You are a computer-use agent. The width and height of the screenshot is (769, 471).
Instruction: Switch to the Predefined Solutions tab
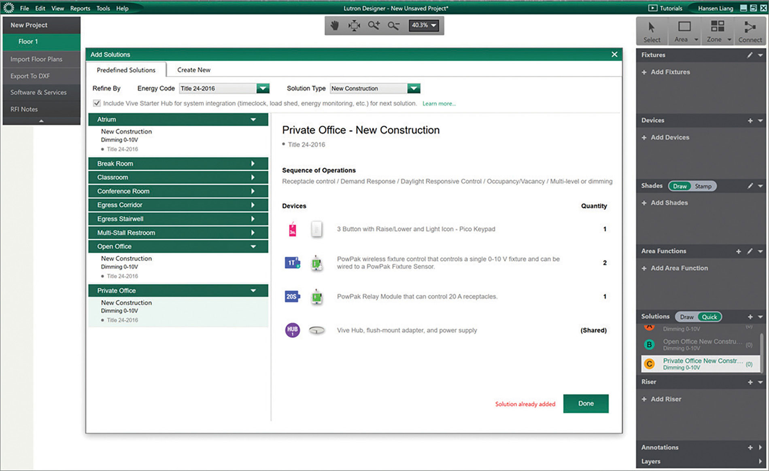[126, 70]
